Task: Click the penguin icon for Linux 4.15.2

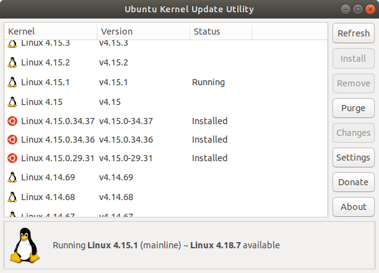Action: pyautogui.click(x=12, y=62)
